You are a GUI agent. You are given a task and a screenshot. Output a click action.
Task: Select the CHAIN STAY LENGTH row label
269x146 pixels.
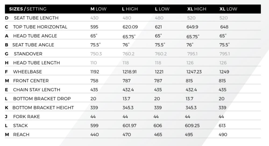[x=37, y=90]
